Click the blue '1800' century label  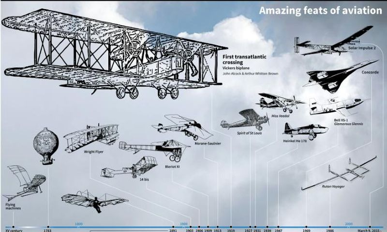pos(79,224)
